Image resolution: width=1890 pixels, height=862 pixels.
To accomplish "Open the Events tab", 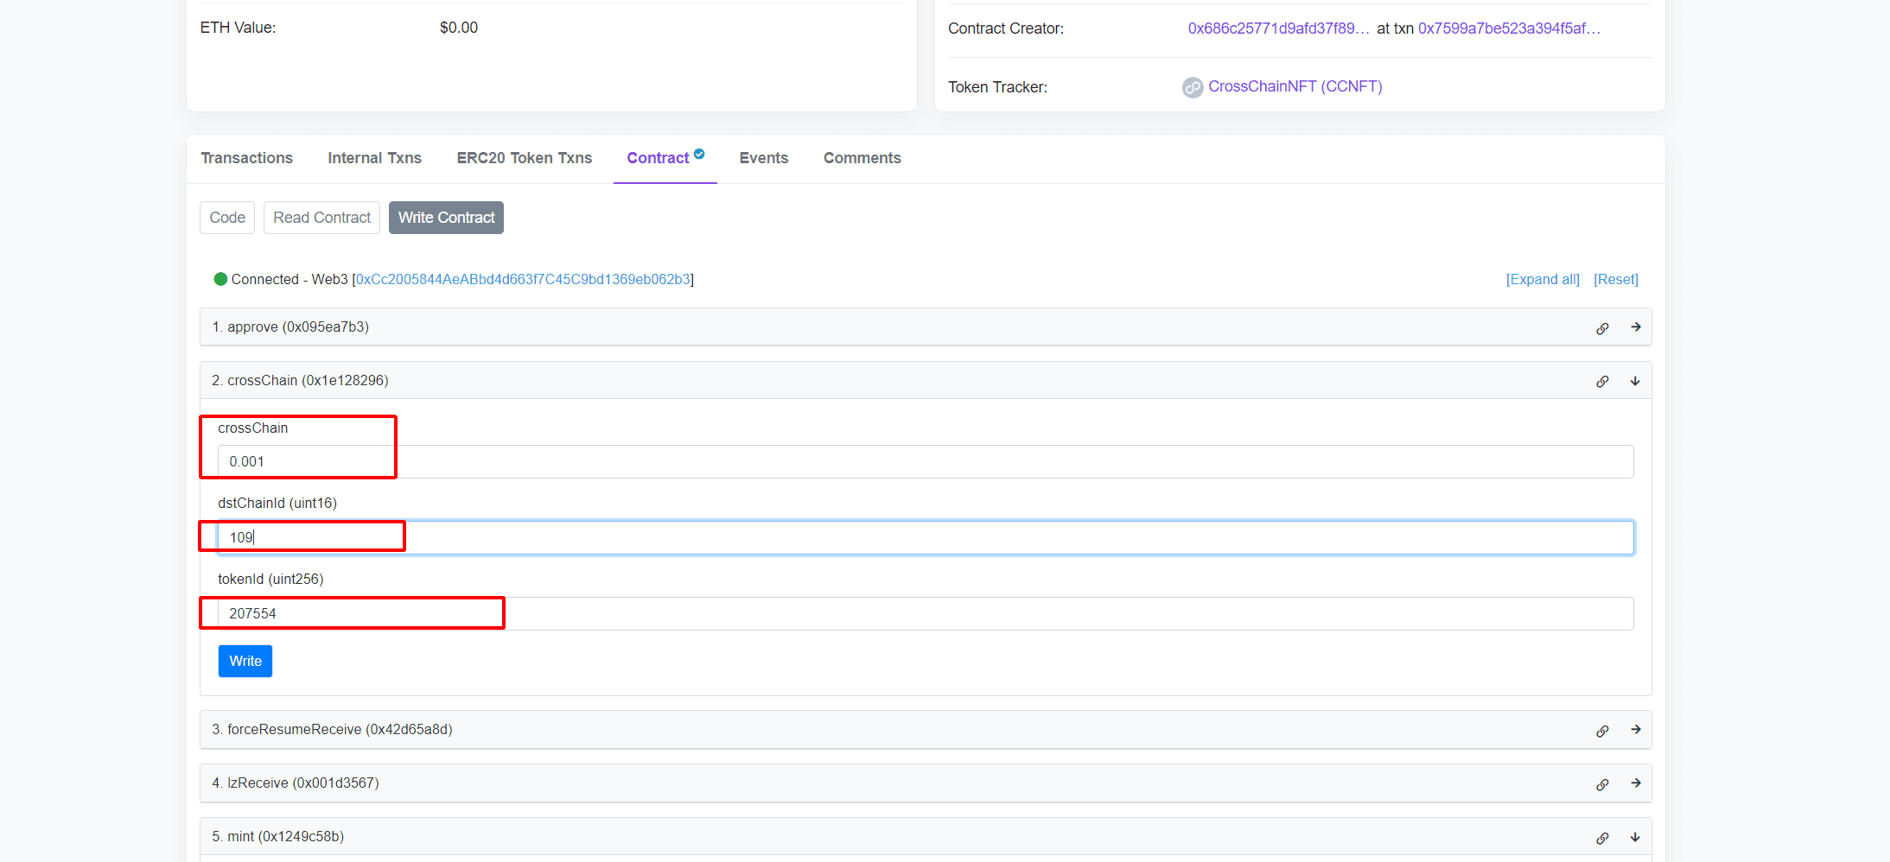I will pos(764,158).
